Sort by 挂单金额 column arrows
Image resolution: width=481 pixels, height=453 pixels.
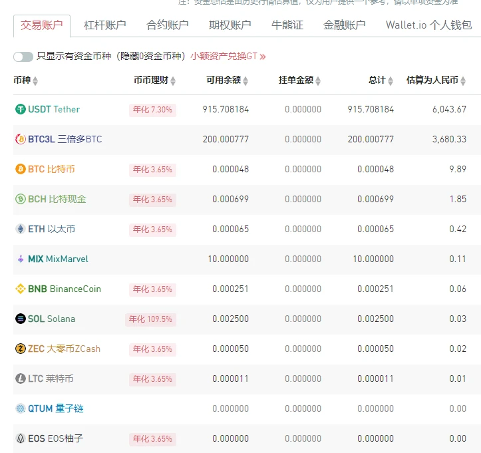(x=318, y=80)
